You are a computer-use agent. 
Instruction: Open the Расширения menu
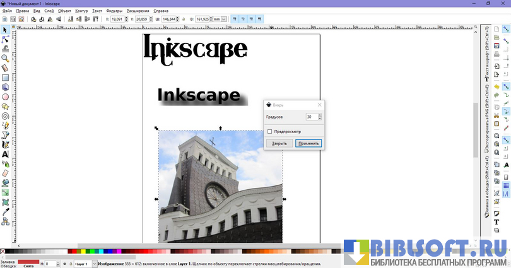point(138,11)
